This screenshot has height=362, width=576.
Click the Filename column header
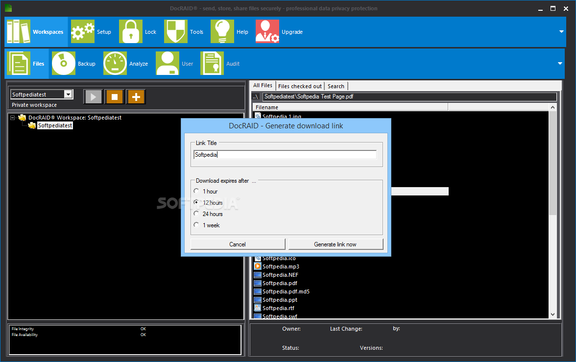click(x=351, y=107)
